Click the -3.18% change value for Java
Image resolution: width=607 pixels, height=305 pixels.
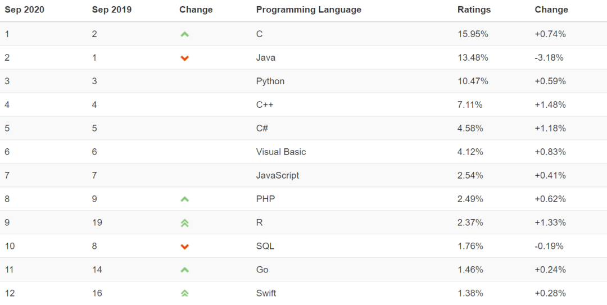[x=549, y=58]
